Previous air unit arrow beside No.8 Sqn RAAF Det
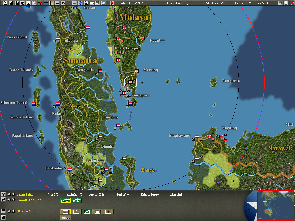 [9, 200]
